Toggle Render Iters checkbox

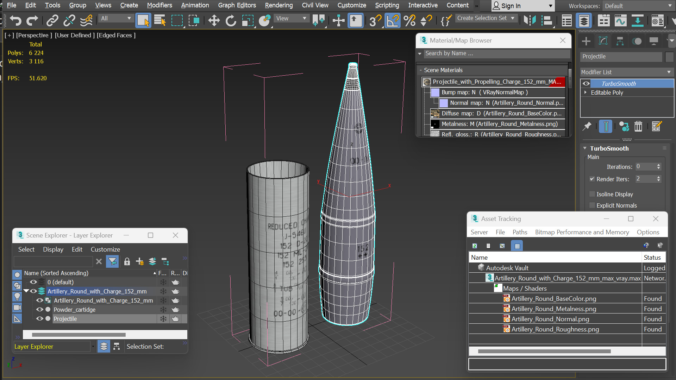point(592,179)
